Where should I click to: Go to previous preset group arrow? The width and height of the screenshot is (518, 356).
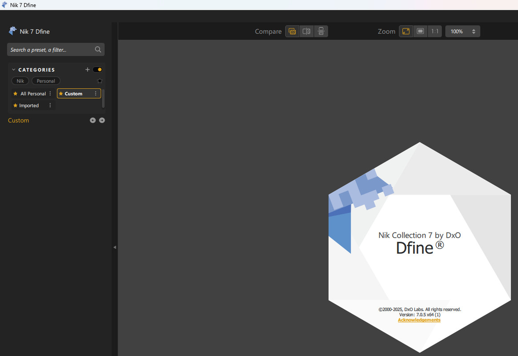(x=93, y=120)
